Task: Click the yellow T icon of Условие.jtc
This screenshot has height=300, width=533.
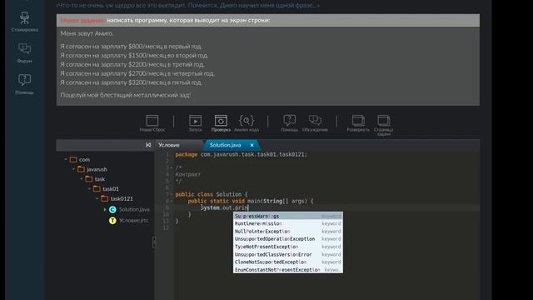Action: pos(112,220)
